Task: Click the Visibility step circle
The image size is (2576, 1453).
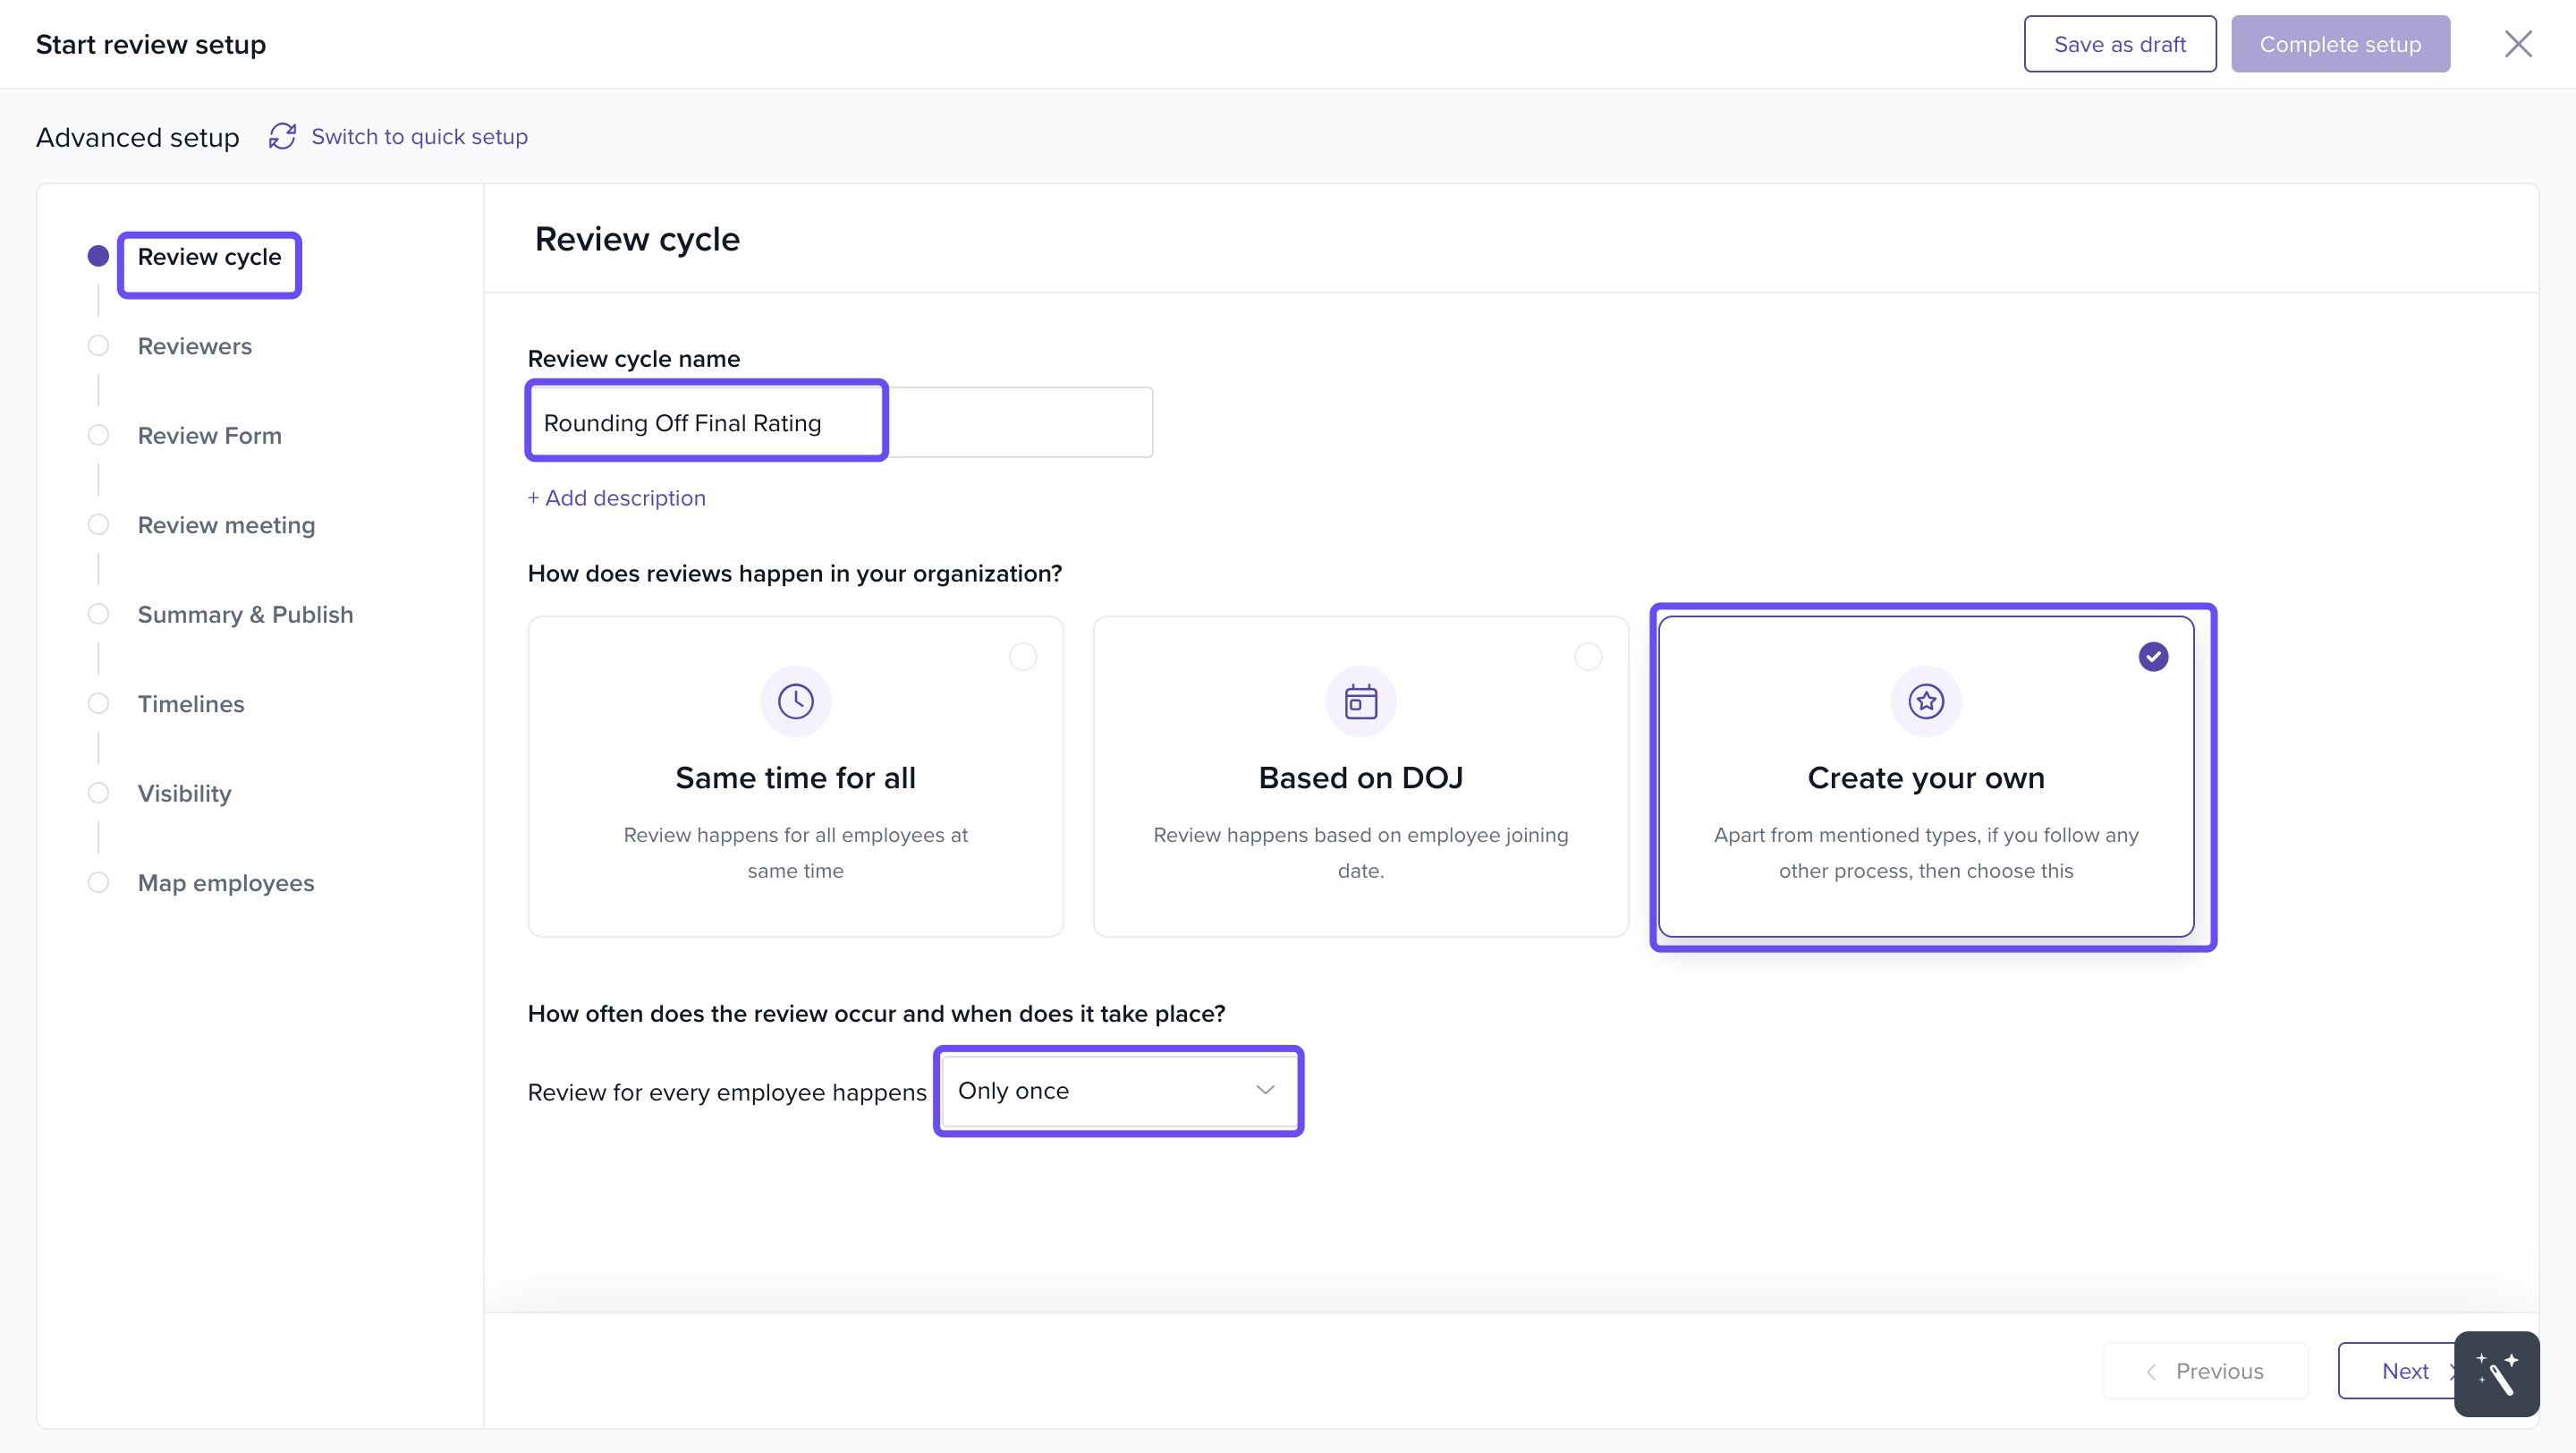Action: [x=98, y=793]
